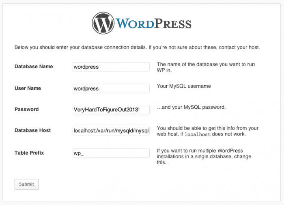Click the 'User Name' label
284x205 pixels.
pyautogui.click(x=28, y=88)
